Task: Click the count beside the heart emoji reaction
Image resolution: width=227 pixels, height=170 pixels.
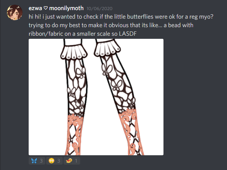Action: click(76, 161)
